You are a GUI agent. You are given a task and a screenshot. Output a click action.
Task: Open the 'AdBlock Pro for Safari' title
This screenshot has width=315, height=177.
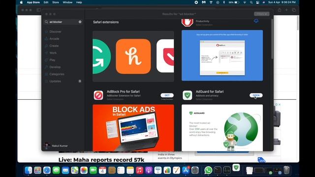pos(123,91)
